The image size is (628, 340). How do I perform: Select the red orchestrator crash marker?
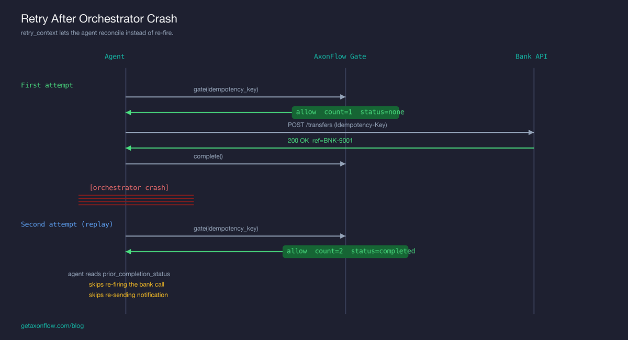(x=136, y=199)
